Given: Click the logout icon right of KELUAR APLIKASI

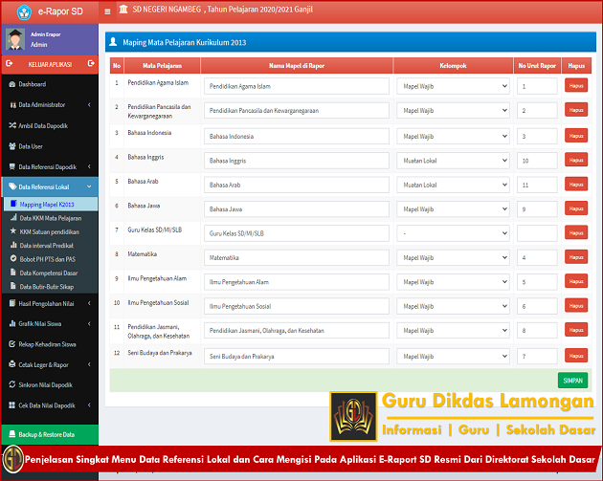Looking at the screenshot, I should click(x=91, y=63).
